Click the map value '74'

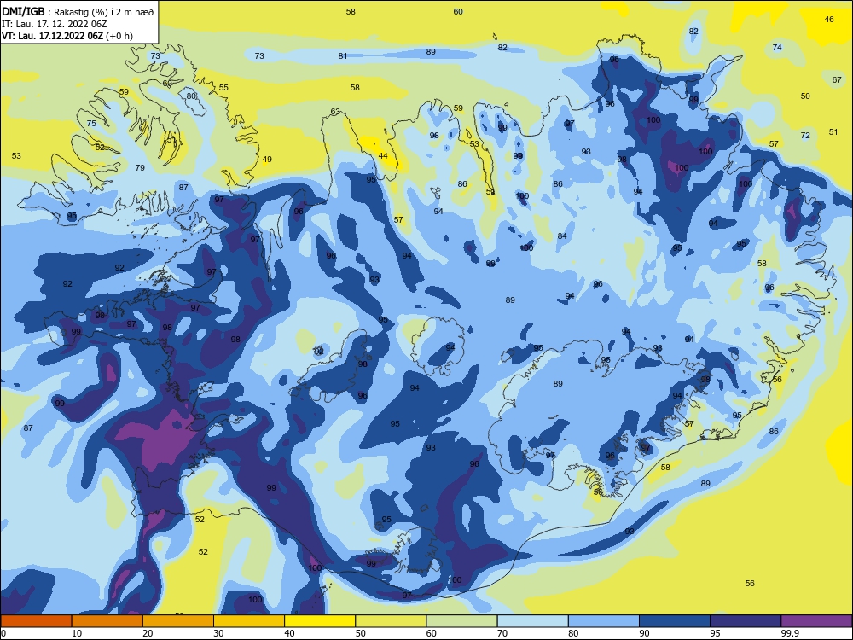[777, 47]
